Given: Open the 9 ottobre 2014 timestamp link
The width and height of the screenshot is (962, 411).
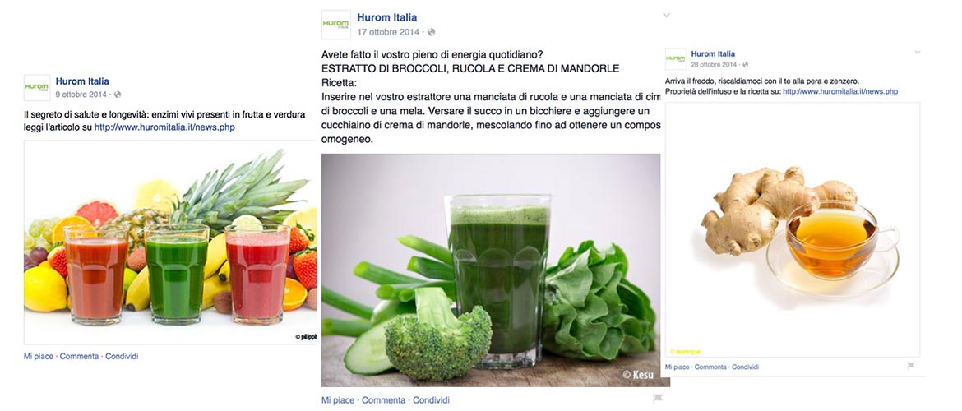Looking at the screenshot, I should 81,95.
